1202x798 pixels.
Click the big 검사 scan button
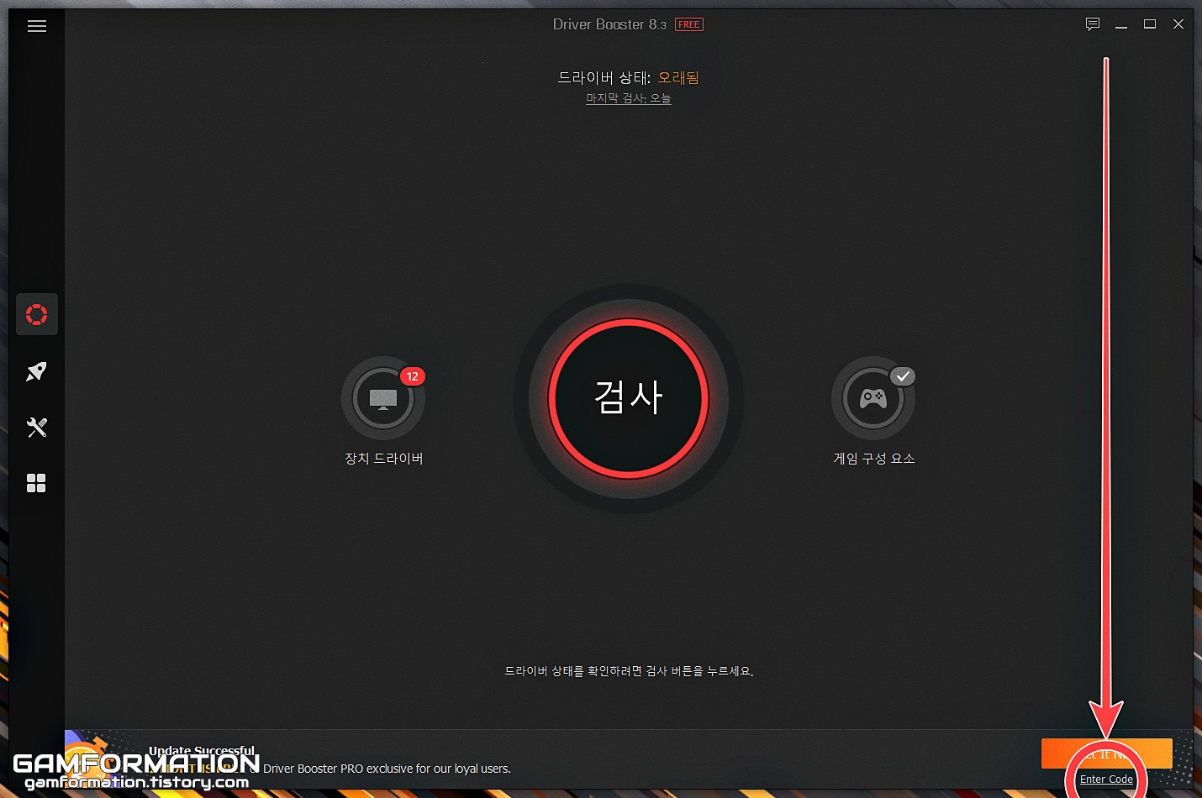[x=629, y=399]
